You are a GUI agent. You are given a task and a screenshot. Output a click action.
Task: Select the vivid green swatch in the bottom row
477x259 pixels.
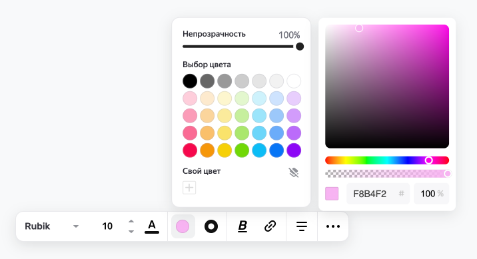click(x=242, y=150)
